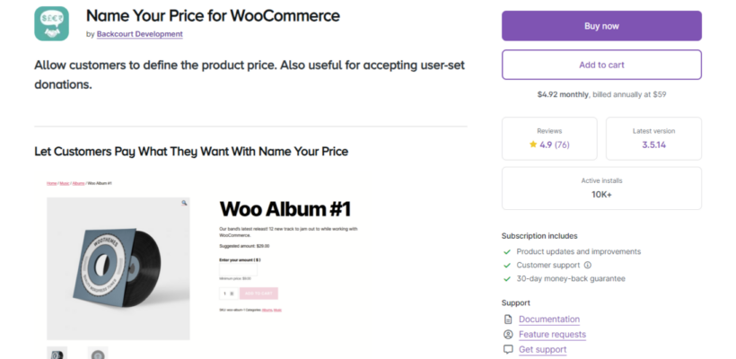Screen dimensions: 736x359
Task: Click the Documentation page icon
Action: pos(508,320)
